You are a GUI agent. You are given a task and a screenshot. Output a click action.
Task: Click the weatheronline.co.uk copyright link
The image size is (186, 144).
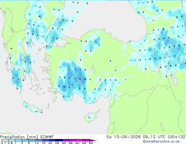tap(161, 141)
